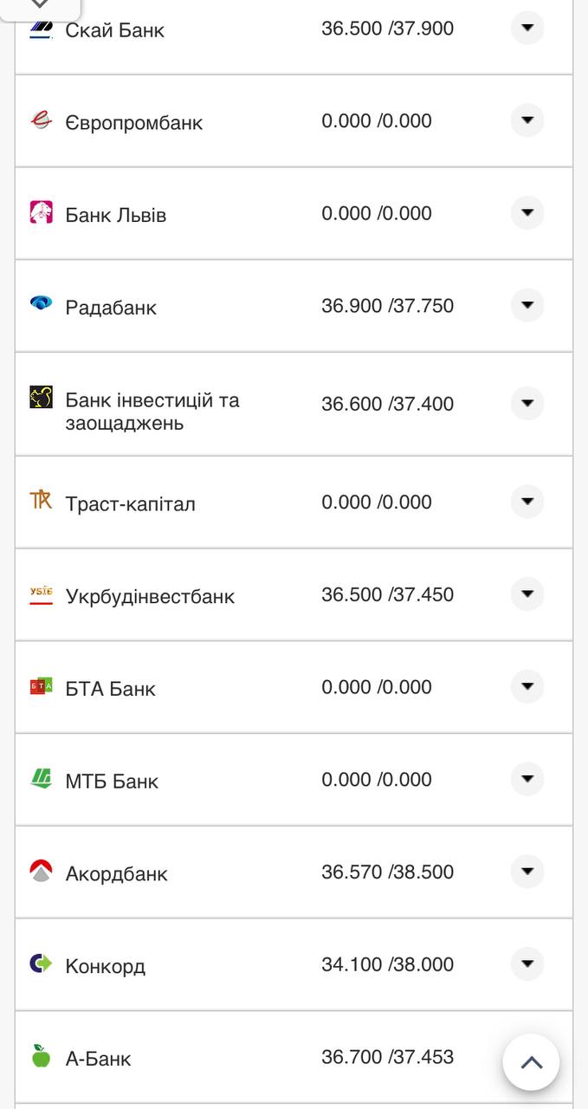Screen dimensions: 588x1109
Task: Click the Скай Банк logo icon
Action: coord(41,30)
